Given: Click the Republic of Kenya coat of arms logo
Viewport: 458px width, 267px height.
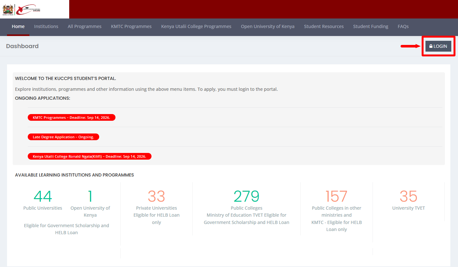Looking at the screenshot, I should click(x=8, y=10).
